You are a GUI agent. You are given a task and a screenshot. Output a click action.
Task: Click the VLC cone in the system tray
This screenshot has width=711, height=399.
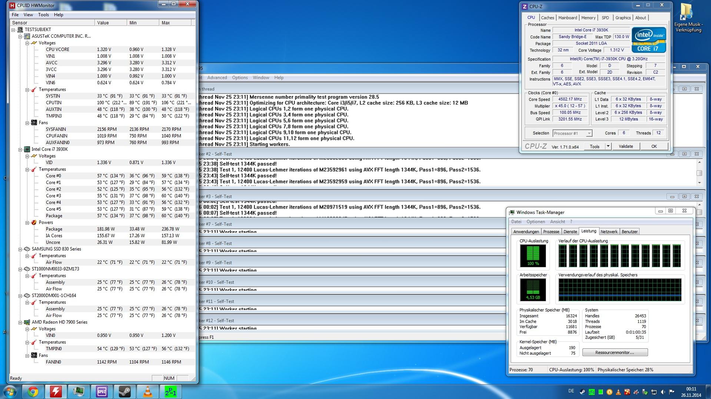pos(618,392)
